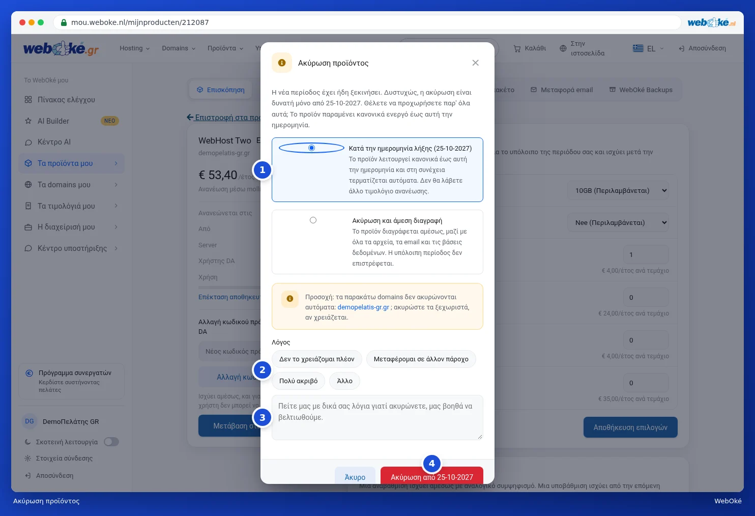The width and height of the screenshot is (755, 516).
Task: Open the '10GB (Περιλαμβάνεται)' dropdown
Action: tap(619, 191)
